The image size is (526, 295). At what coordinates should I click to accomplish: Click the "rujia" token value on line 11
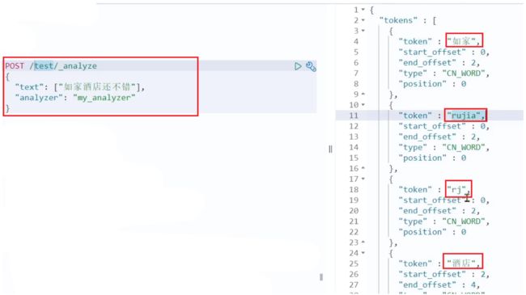click(464, 116)
